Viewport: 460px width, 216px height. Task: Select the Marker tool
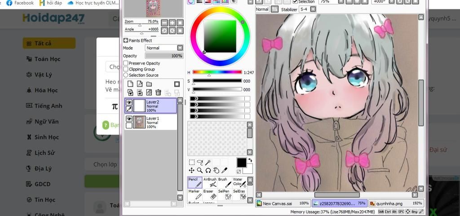[195, 194]
